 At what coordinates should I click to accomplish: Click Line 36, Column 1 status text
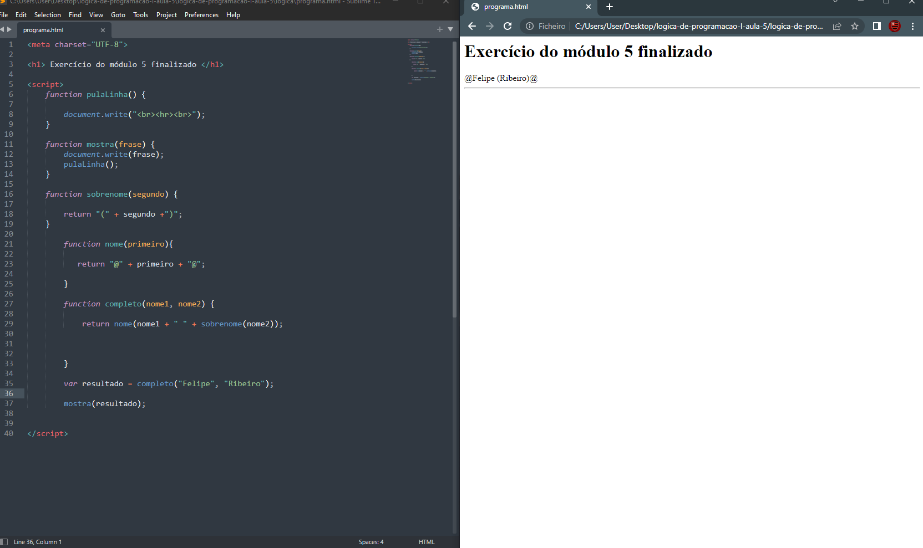(38, 542)
